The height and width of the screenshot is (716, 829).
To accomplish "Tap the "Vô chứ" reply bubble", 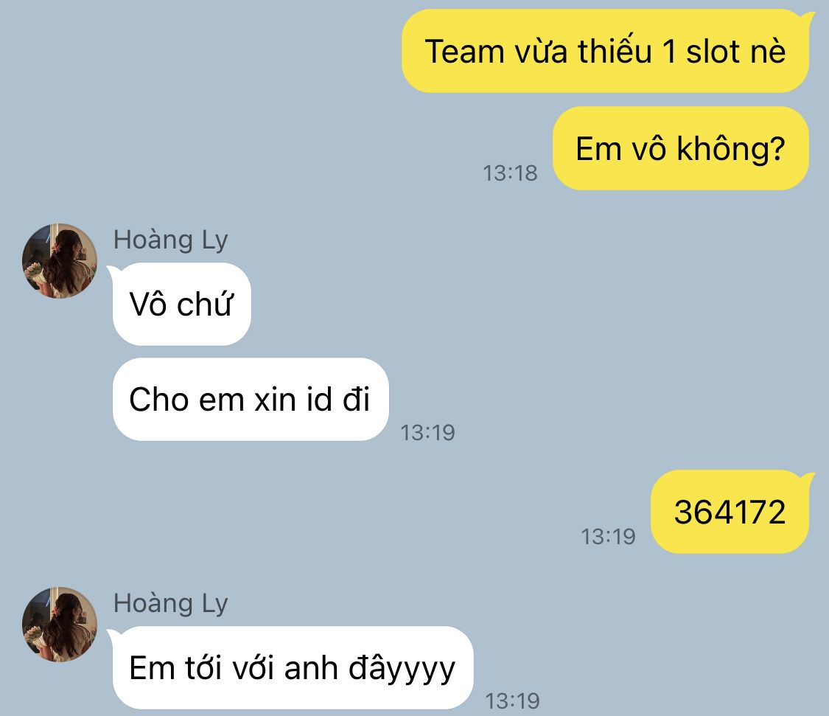I will click(182, 305).
